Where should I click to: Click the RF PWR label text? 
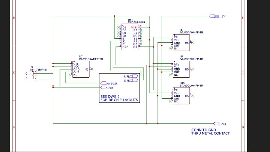(112, 84)
